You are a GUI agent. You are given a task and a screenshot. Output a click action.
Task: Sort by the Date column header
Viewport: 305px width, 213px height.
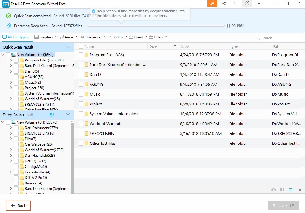point(203,46)
